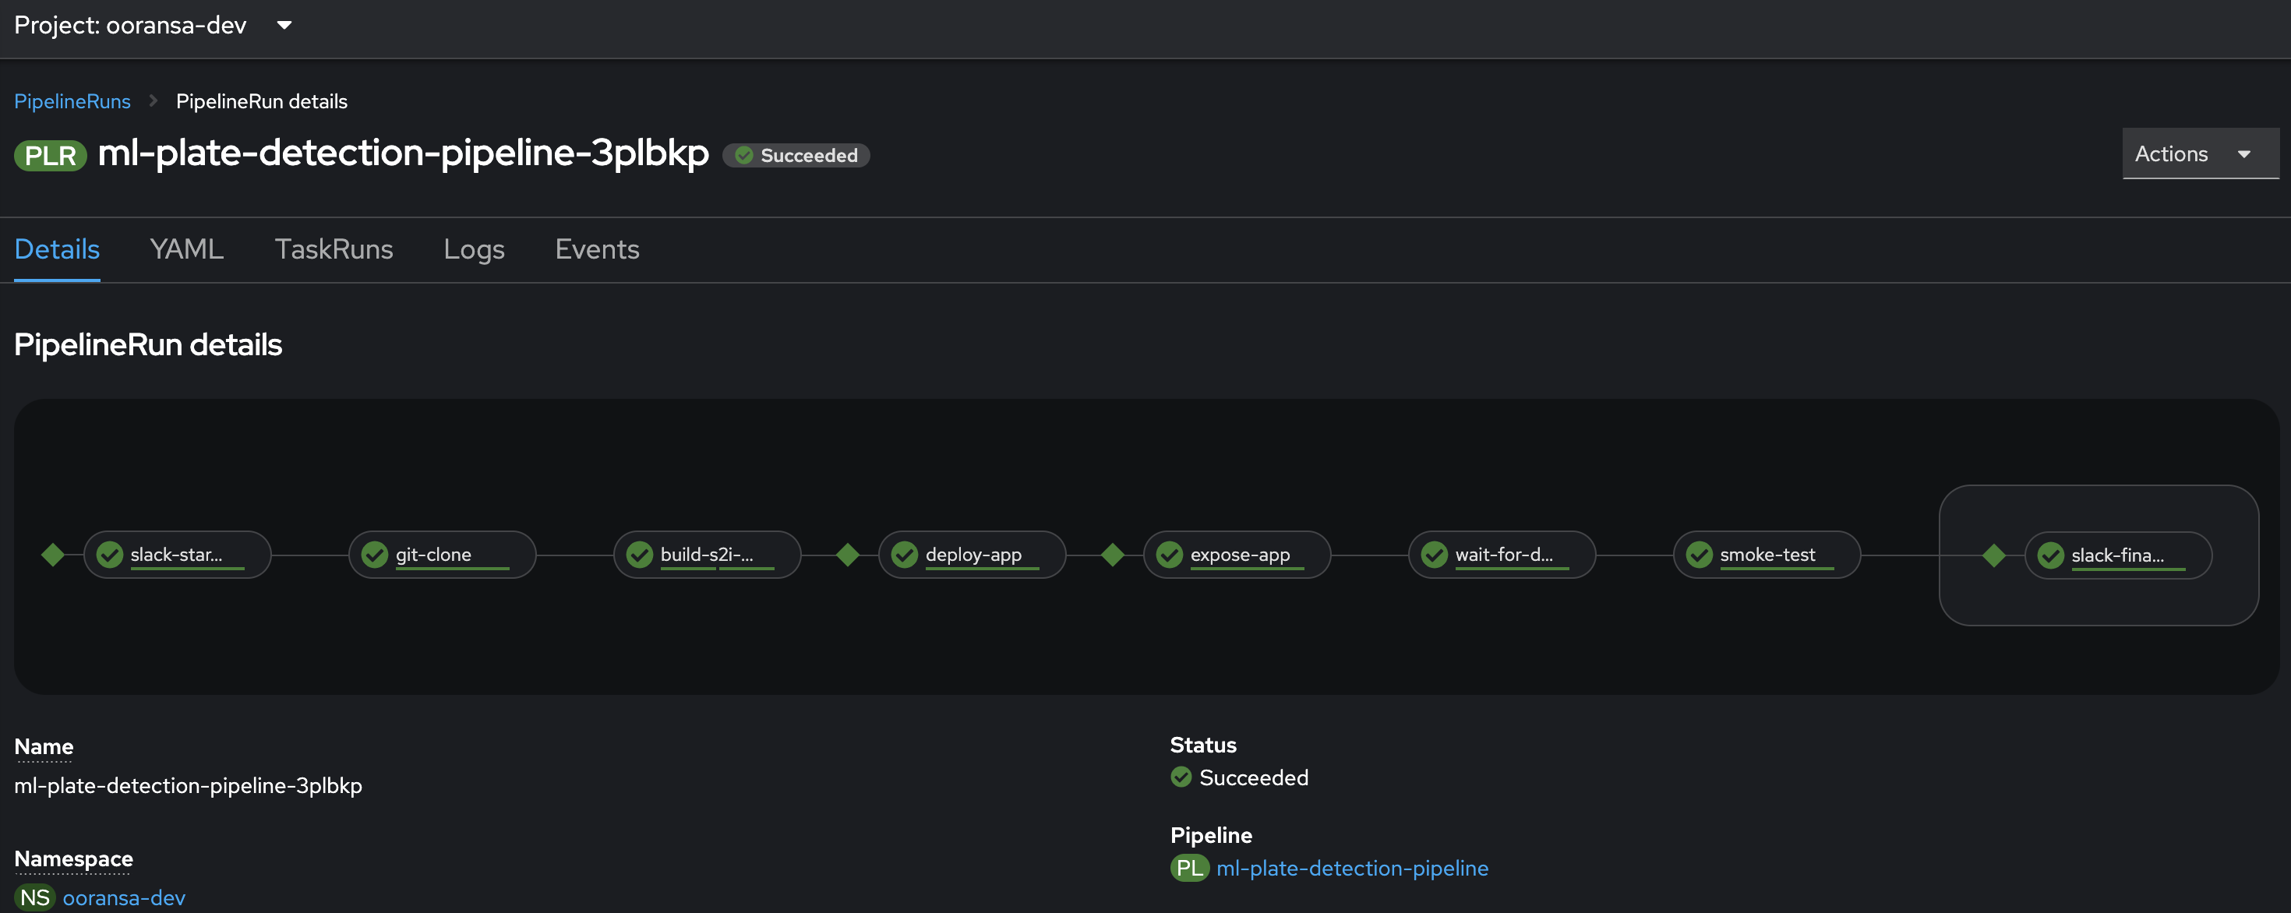Click the ml-plate-detection-pipeline-3plbkp name value

(x=189, y=786)
